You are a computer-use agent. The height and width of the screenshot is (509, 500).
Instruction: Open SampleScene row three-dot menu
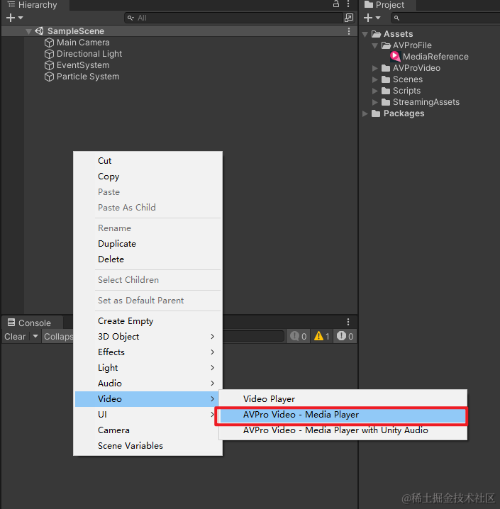[x=349, y=31]
